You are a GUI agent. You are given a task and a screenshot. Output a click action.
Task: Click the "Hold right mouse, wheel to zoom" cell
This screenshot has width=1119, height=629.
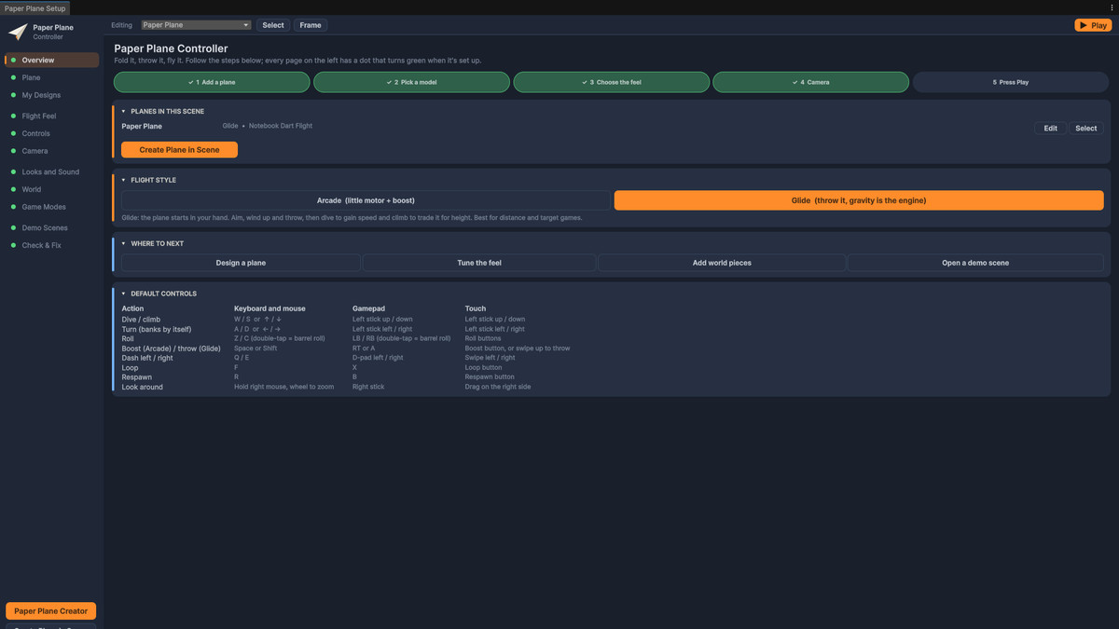283,387
